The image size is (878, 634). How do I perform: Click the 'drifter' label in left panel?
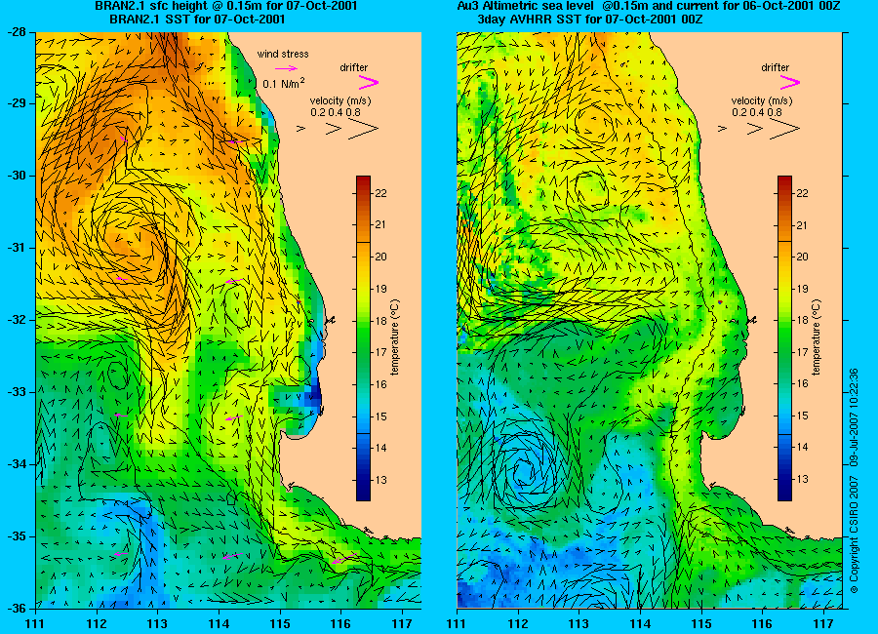(x=354, y=67)
